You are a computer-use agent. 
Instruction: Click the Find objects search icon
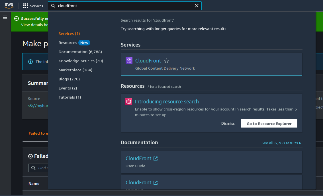coord(33,168)
